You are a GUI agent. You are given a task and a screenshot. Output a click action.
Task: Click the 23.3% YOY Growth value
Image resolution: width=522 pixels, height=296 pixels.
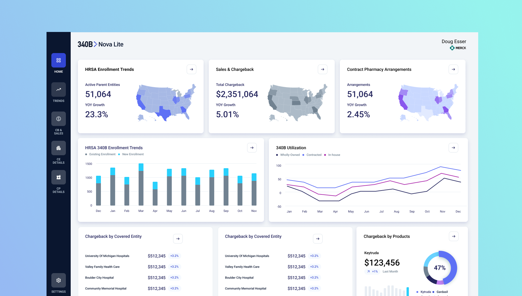[97, 115]
